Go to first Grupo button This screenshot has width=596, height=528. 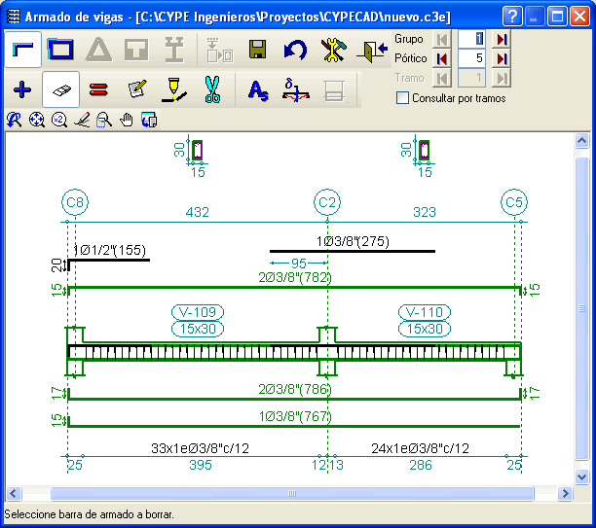(x=442, y=39)
